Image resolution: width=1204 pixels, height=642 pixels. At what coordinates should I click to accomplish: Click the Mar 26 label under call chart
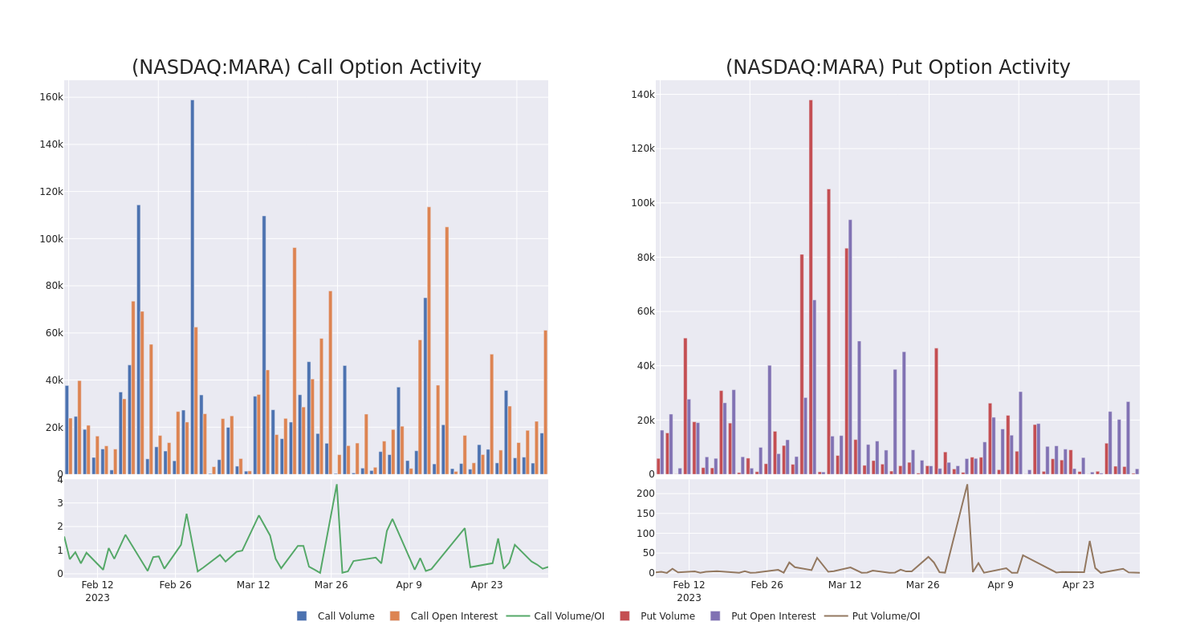331,585
